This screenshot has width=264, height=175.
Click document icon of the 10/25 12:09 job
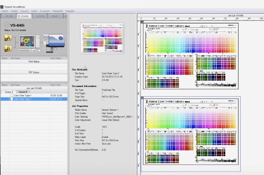click(x=11, y=95)
